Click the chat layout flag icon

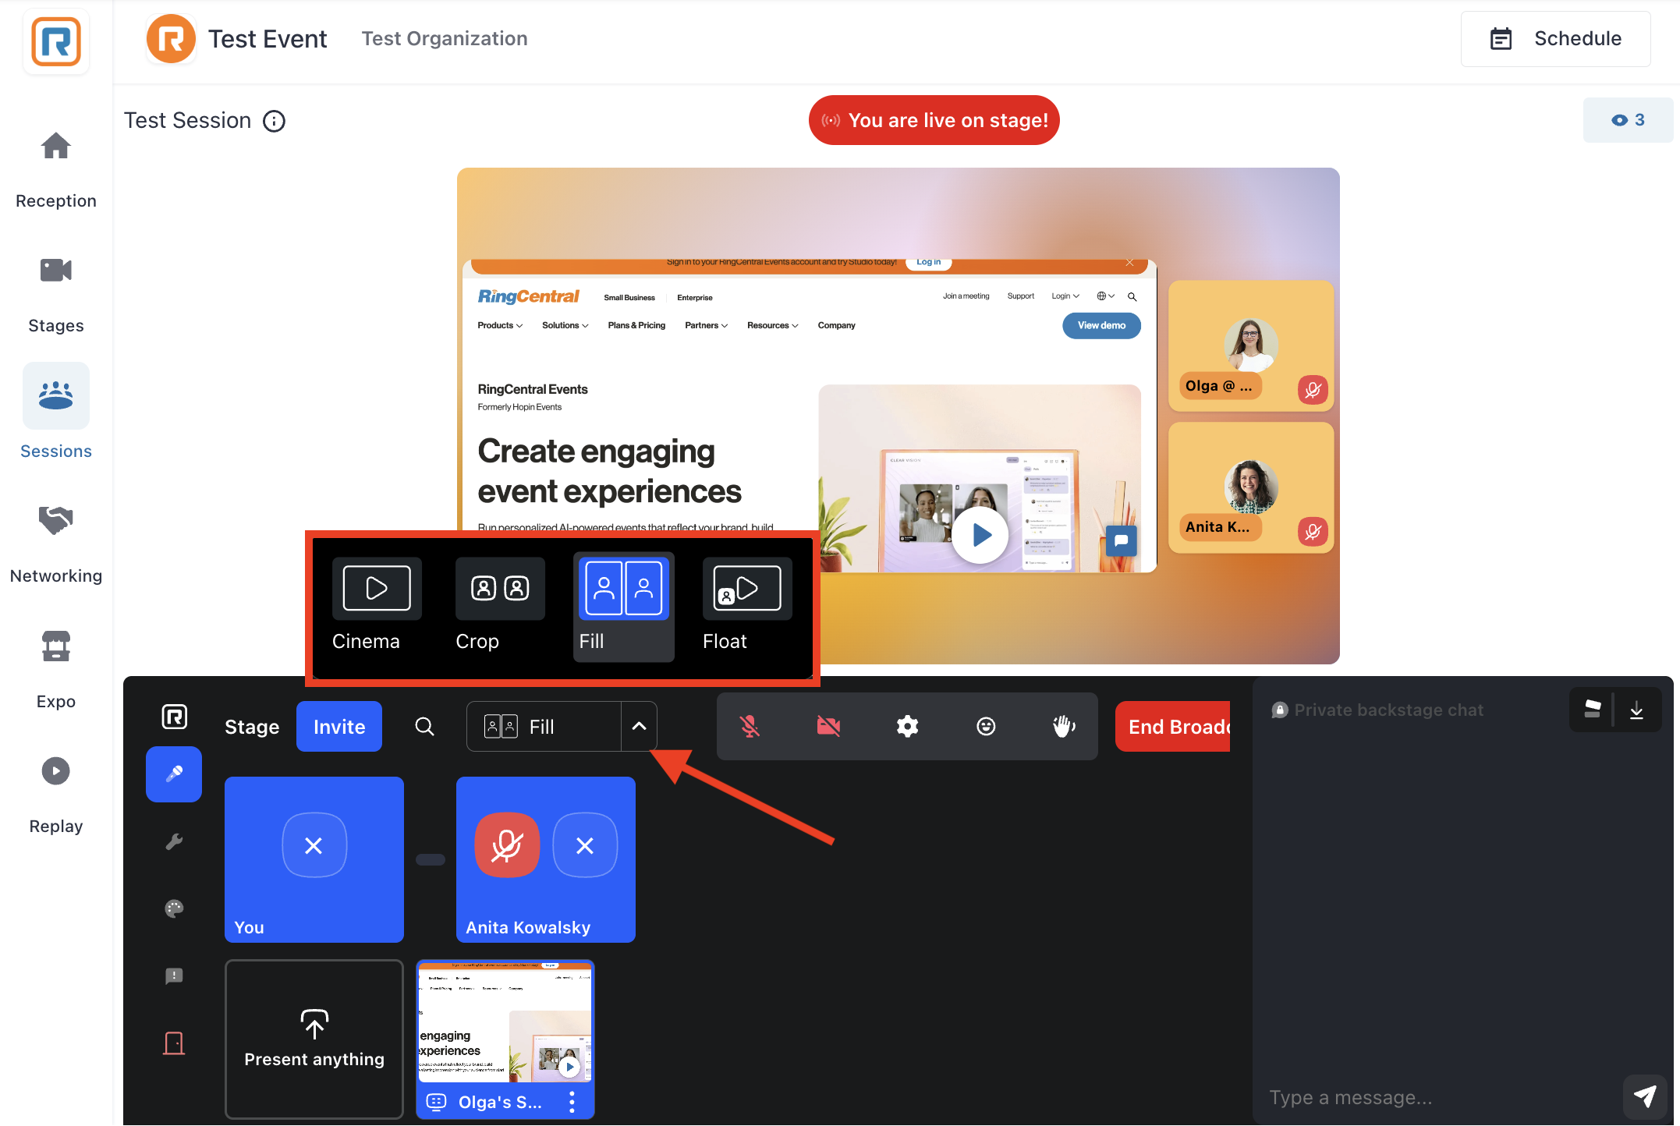tap(1593, 710)
